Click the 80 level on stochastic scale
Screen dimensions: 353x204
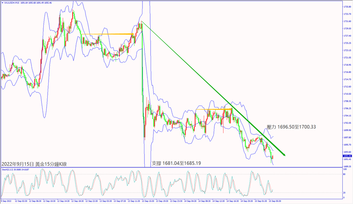pos(344,174)
